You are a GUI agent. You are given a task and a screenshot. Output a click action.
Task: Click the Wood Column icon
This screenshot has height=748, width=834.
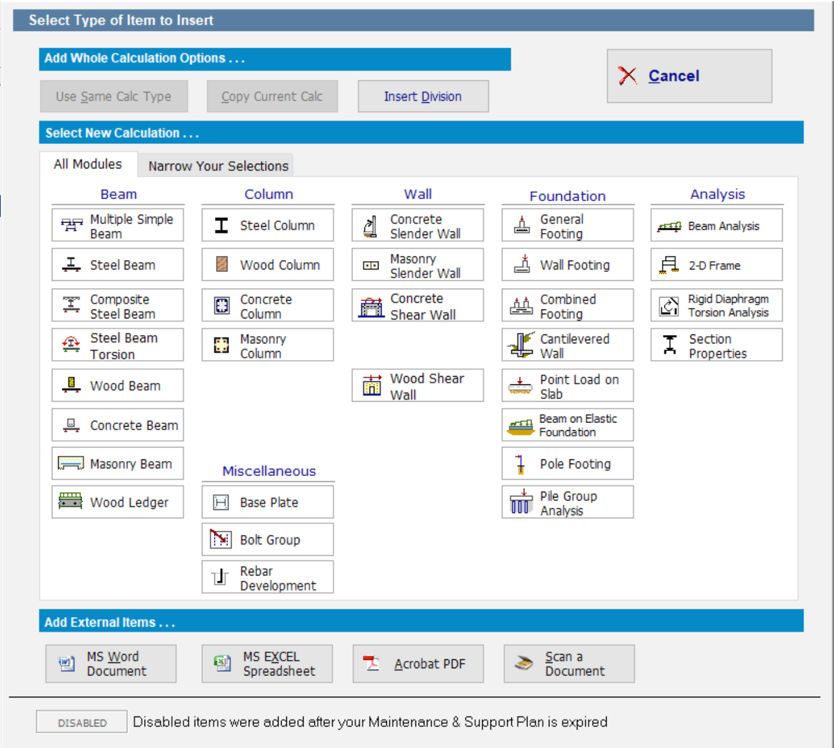[221, 264]
